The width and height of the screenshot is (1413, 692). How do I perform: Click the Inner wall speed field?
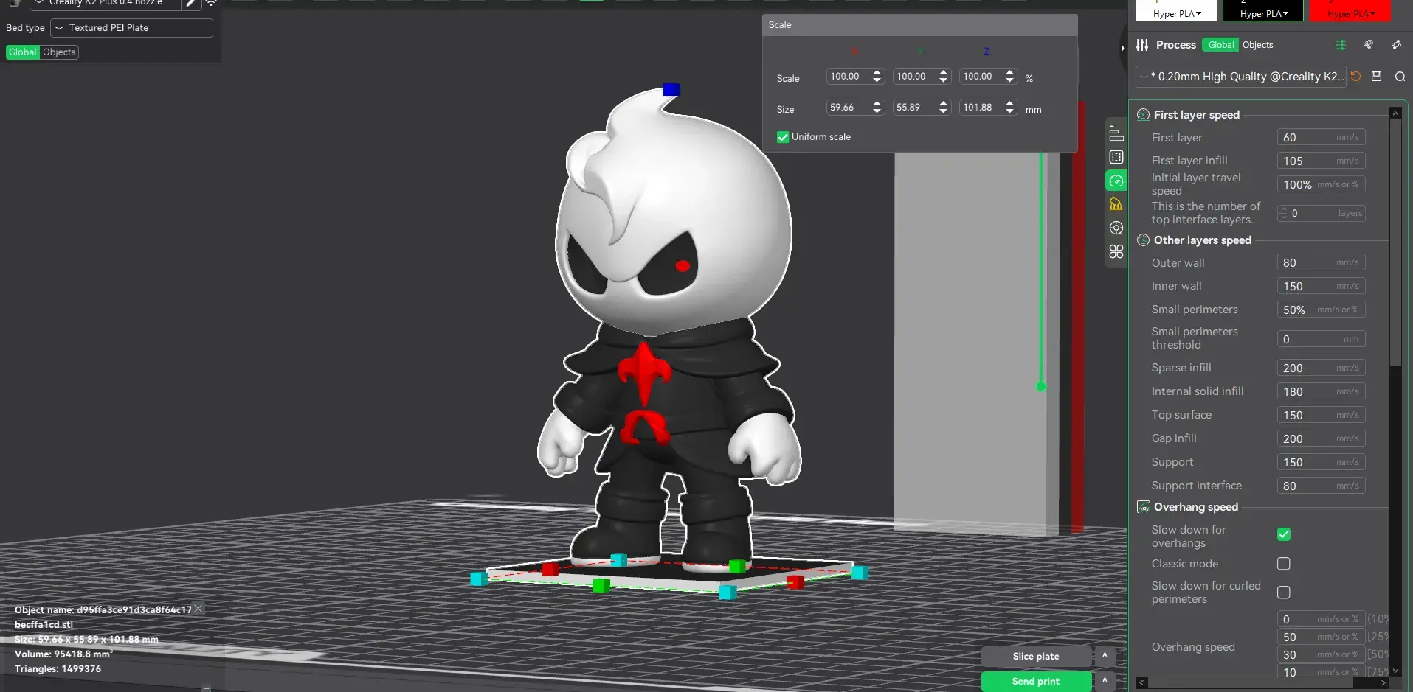pos(1321,286)
